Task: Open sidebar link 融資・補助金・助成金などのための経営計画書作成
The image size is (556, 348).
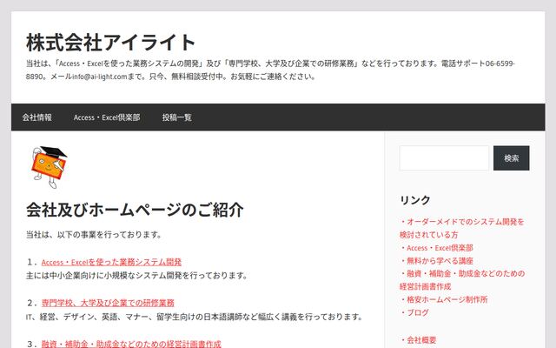Action: click(x=462, y=280)
